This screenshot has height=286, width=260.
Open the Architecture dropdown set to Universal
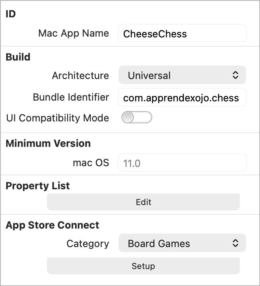pyautogui.click(x=182, y=76)
